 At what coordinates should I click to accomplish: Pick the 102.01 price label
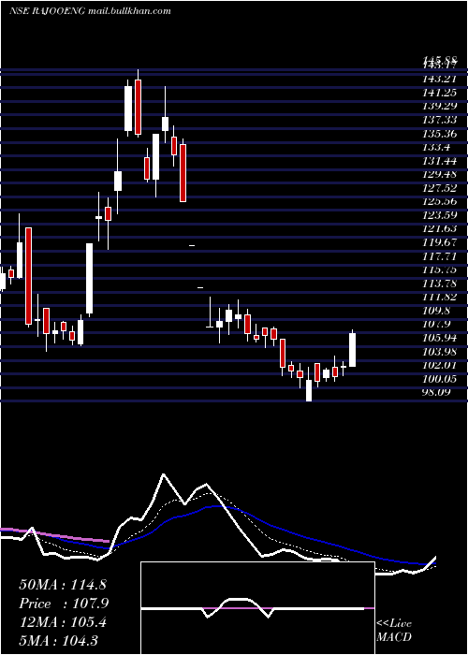(x=440, y=365)
